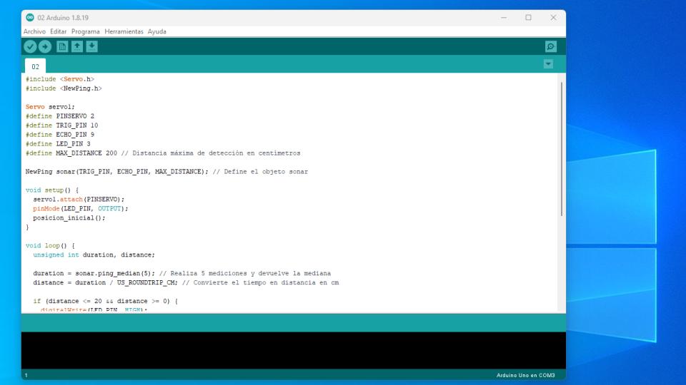
Task: Click 'distance = duration / US_ROUNDTRIP_CM;' code
Action: (105, 282)
